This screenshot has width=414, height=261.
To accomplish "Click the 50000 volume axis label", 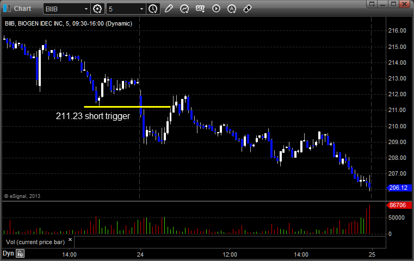I will coord(396,217).
